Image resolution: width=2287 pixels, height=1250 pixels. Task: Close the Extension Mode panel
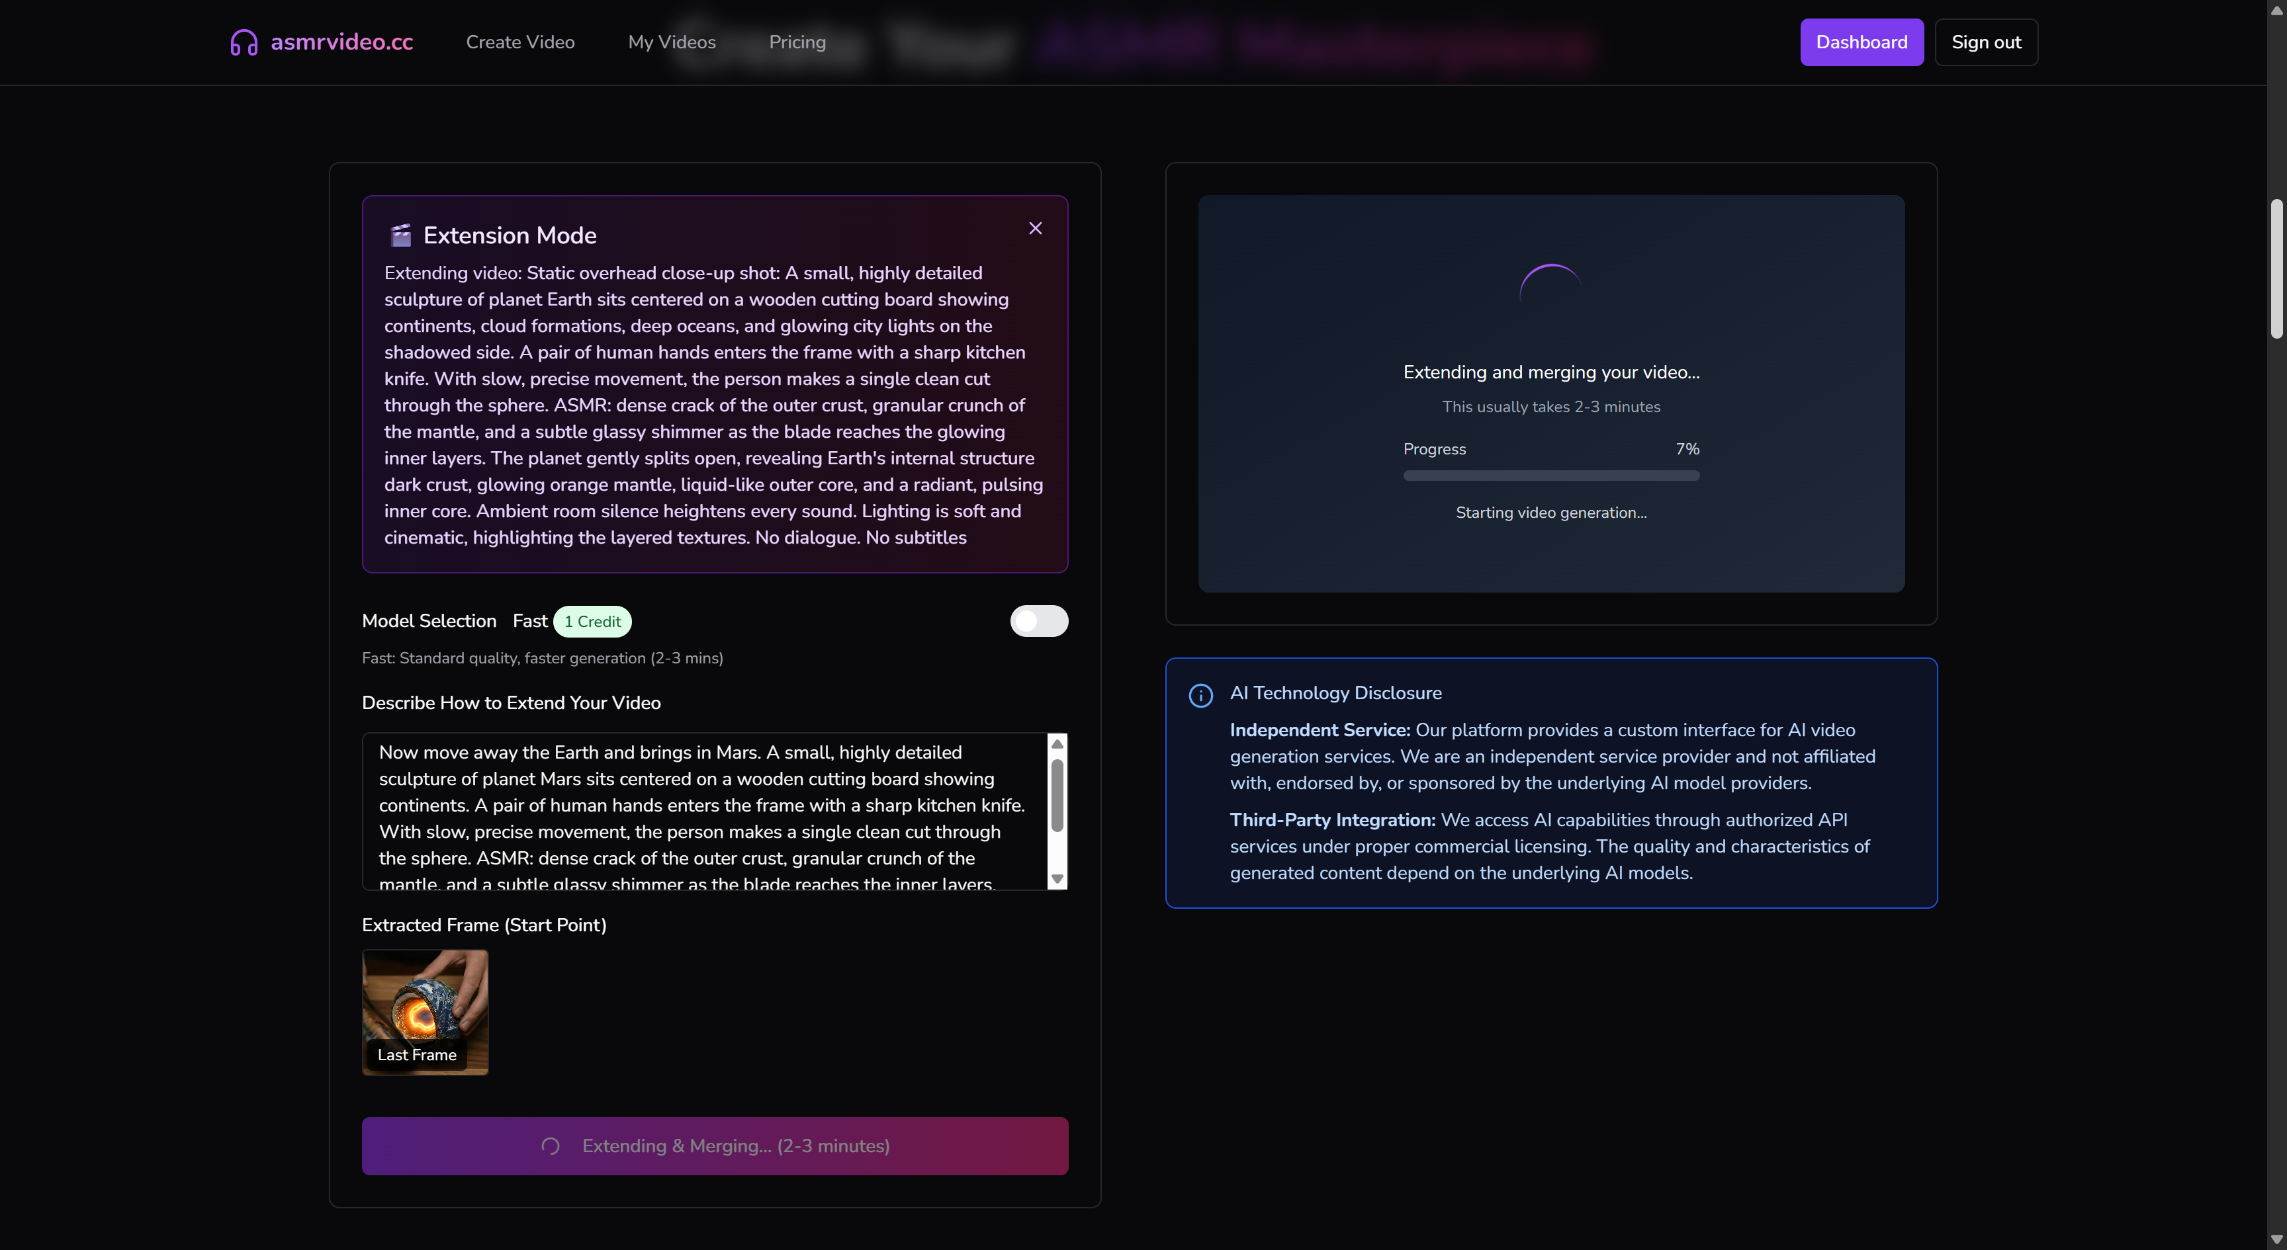coord(1035,228)
